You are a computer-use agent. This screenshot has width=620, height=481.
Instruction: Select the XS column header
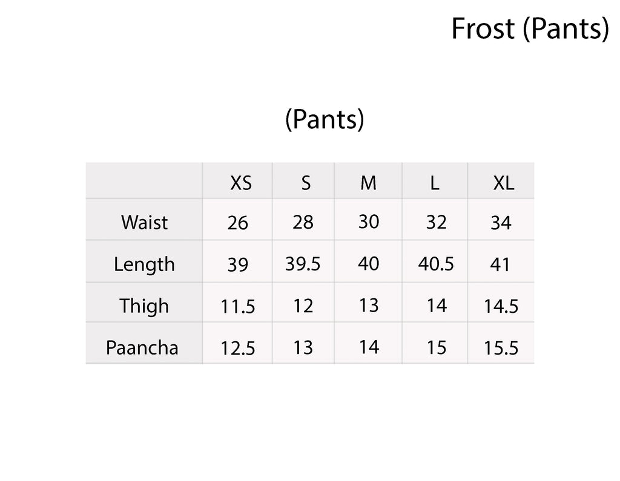point(240,183)
